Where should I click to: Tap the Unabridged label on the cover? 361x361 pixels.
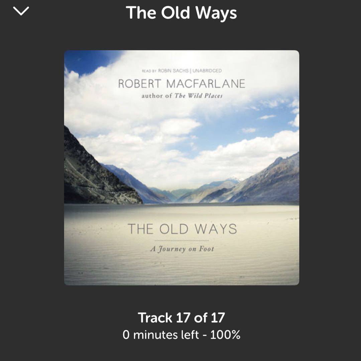[207, 71]
